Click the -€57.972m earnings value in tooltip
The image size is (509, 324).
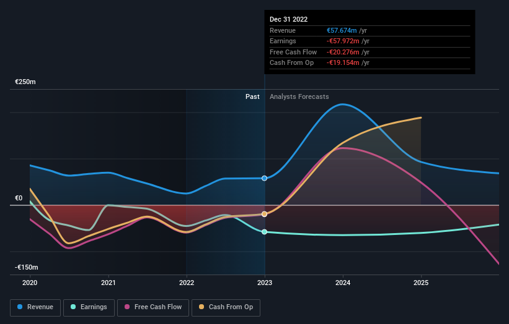(x=343, y=41)
